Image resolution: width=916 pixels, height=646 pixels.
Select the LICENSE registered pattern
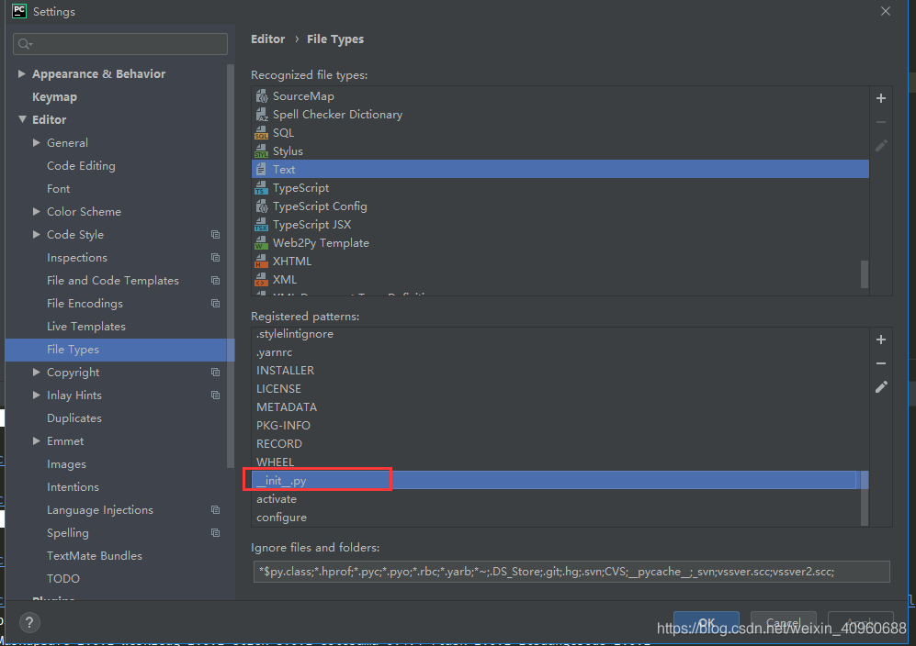[560, 389]
